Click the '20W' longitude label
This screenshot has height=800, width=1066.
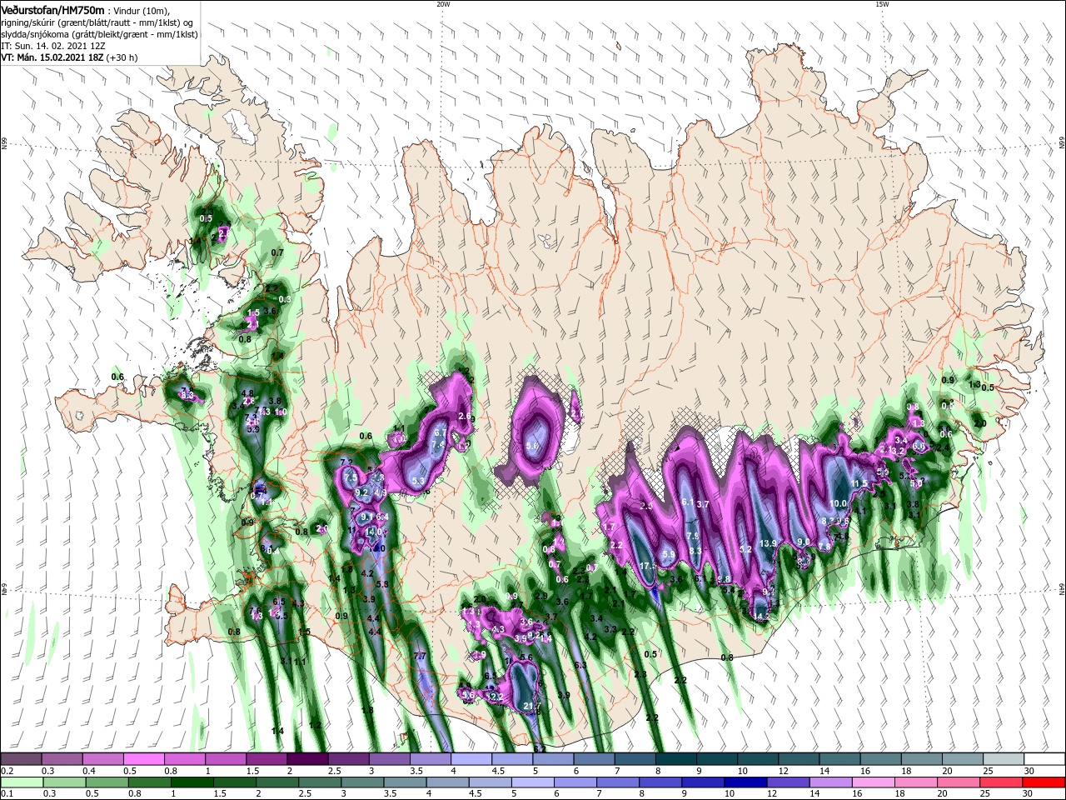tap(443, 4)
